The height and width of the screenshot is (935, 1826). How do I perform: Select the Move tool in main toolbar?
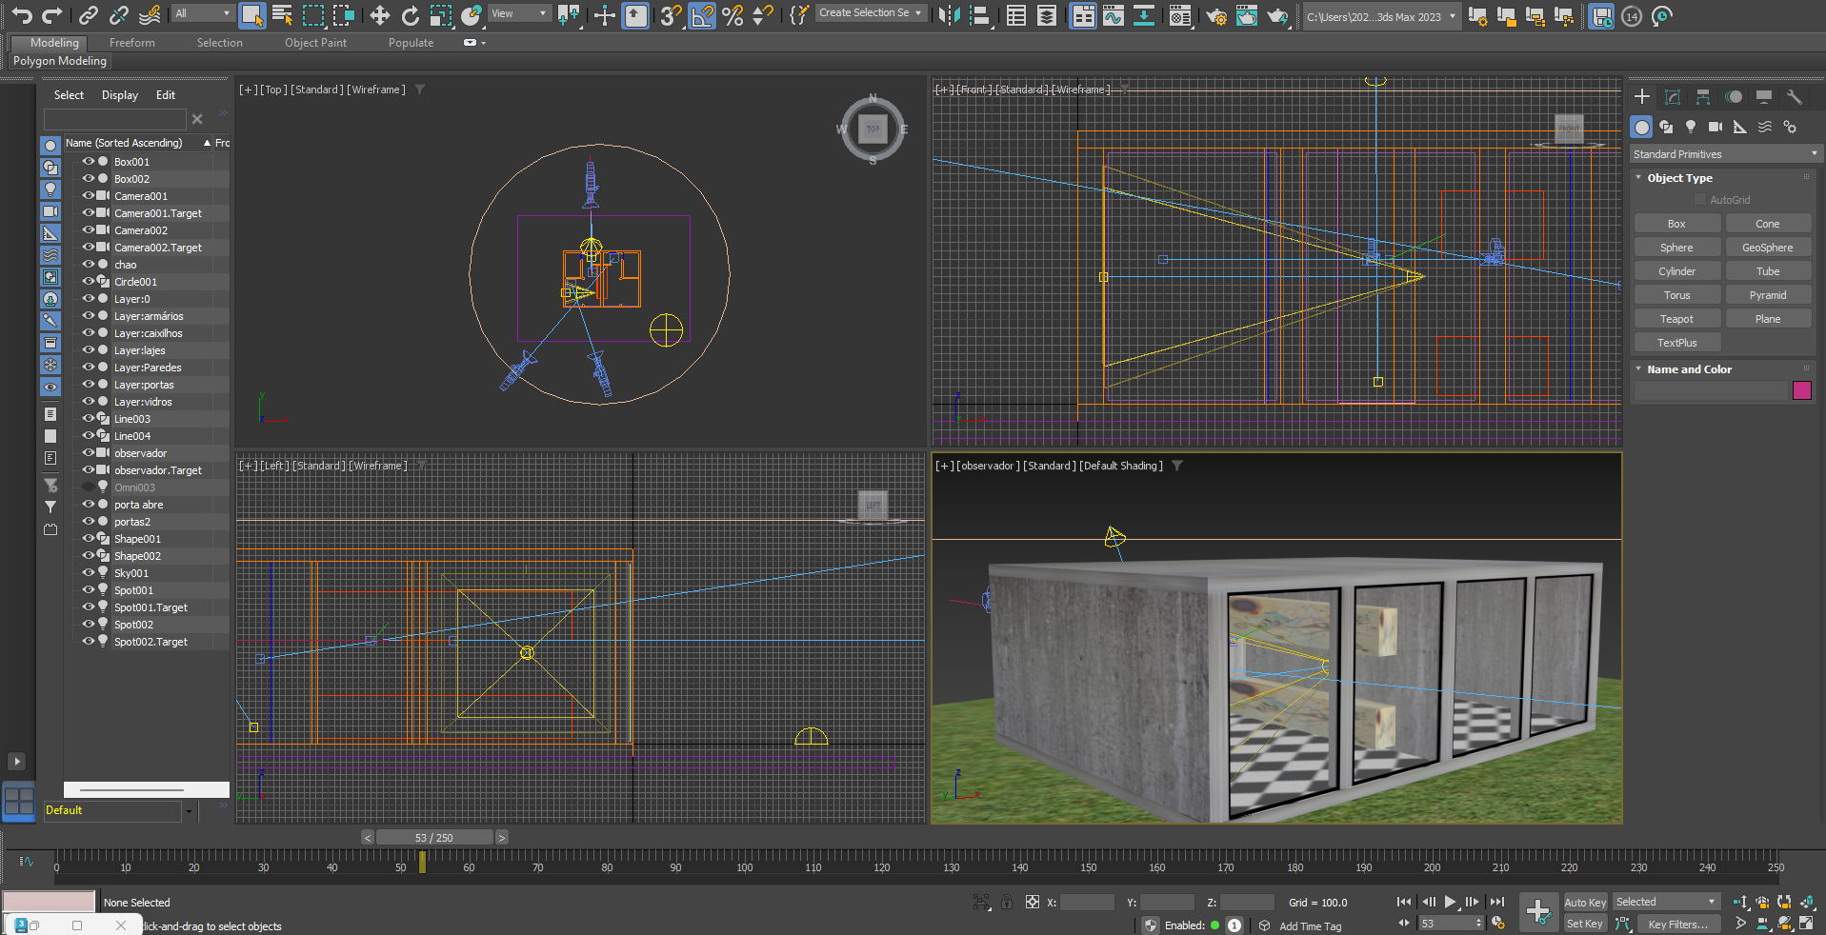(x=379, y=15)
